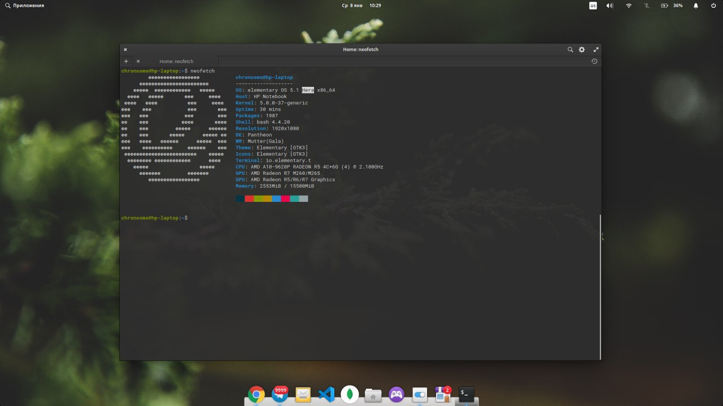723x406 pixels.
Task: Click the chronosms@hp-laptop neofetch header
Action: click(264, 77)
